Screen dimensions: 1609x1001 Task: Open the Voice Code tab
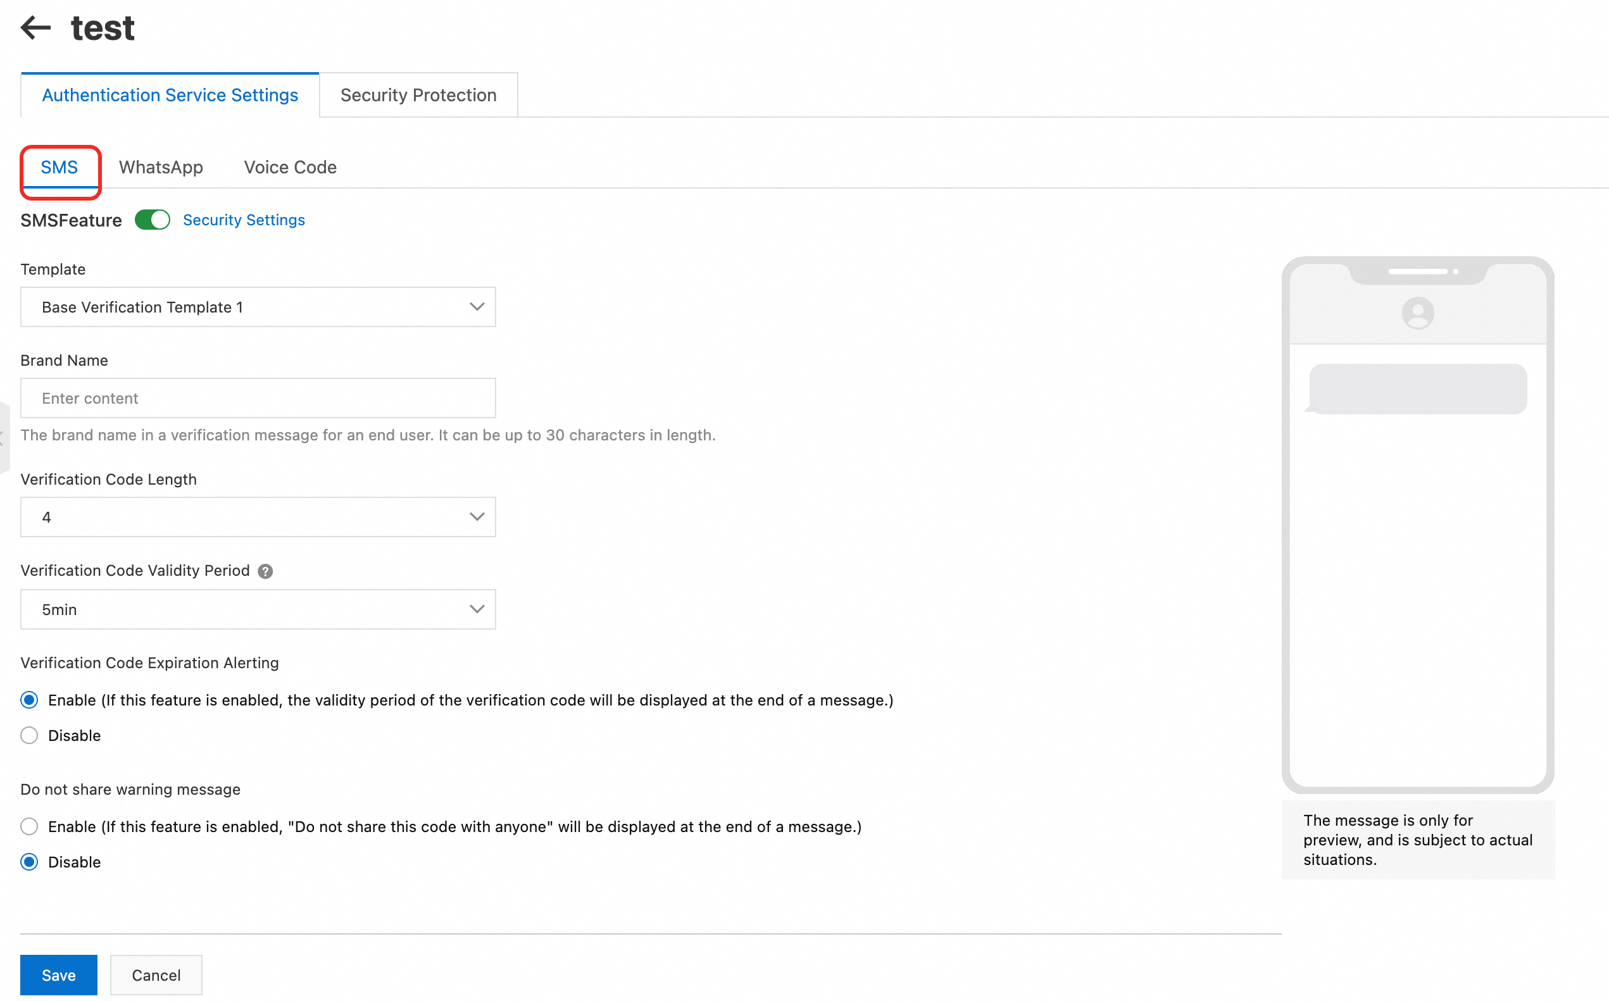290,168
